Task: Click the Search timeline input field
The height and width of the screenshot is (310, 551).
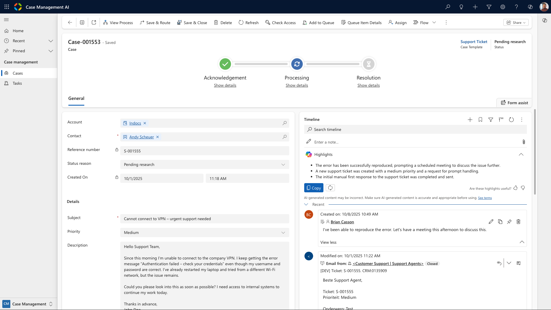Action: coord(415,129)
